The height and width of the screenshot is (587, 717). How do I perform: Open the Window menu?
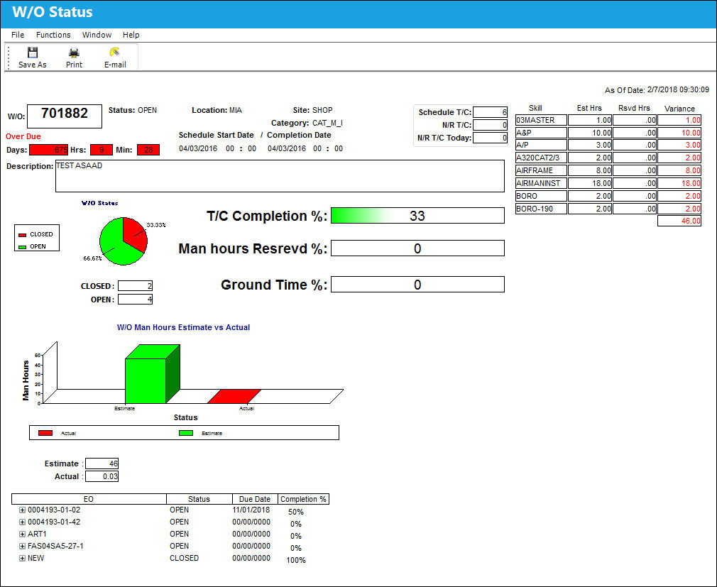tap(97, 35)
